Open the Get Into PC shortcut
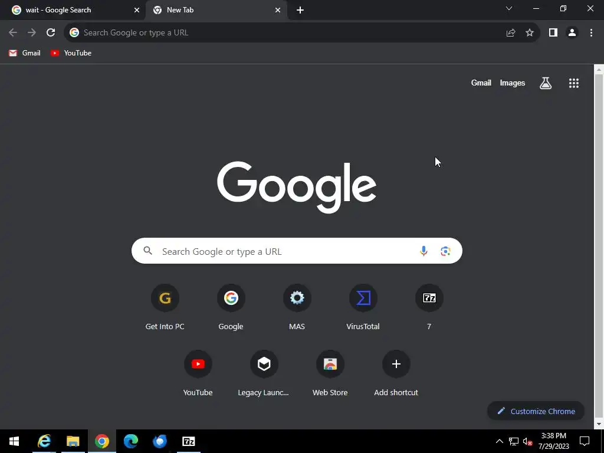The width and height of the screenshot is (604, 453). click(165, 307)
